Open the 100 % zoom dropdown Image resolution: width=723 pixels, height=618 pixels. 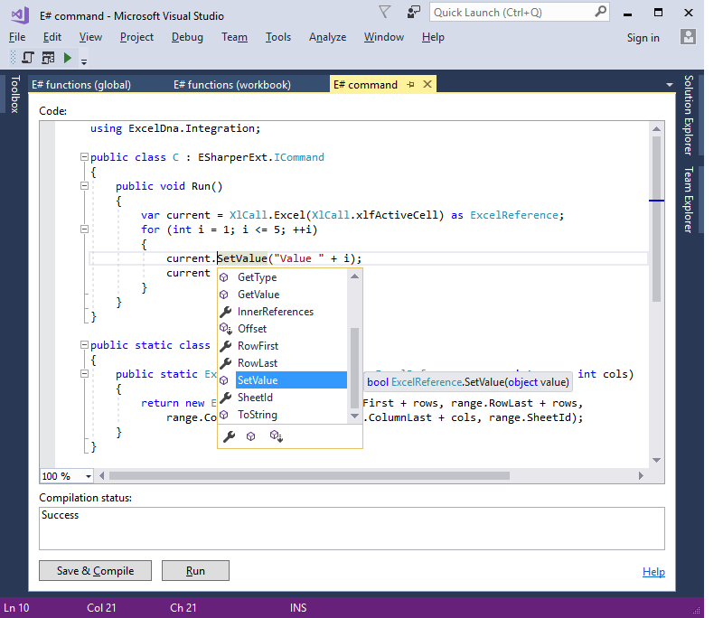point(89,476)
